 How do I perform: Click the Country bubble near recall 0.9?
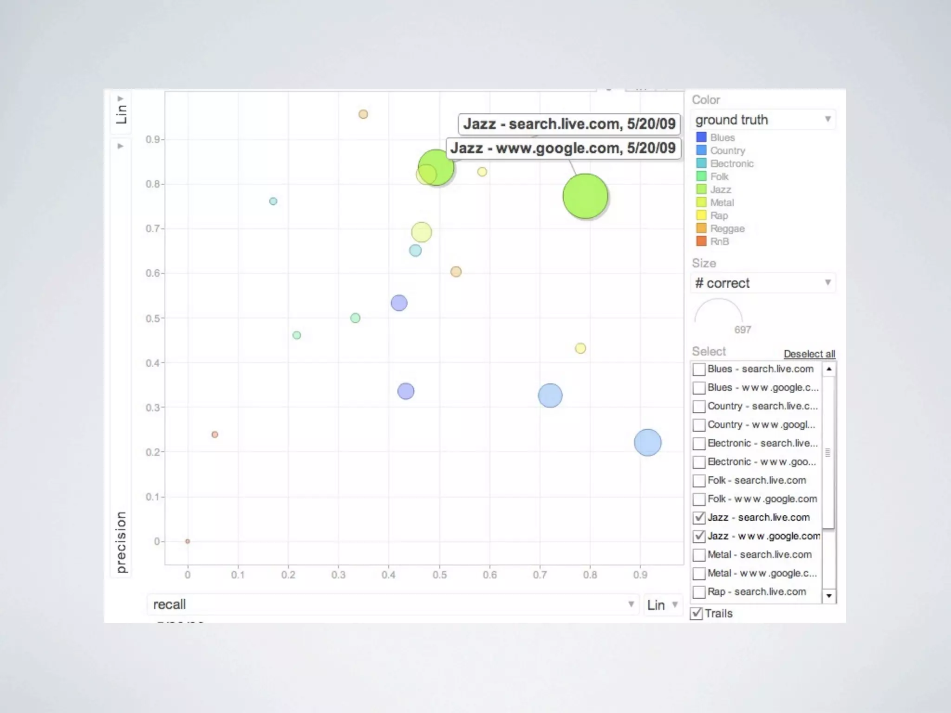(x=647, y=442)
